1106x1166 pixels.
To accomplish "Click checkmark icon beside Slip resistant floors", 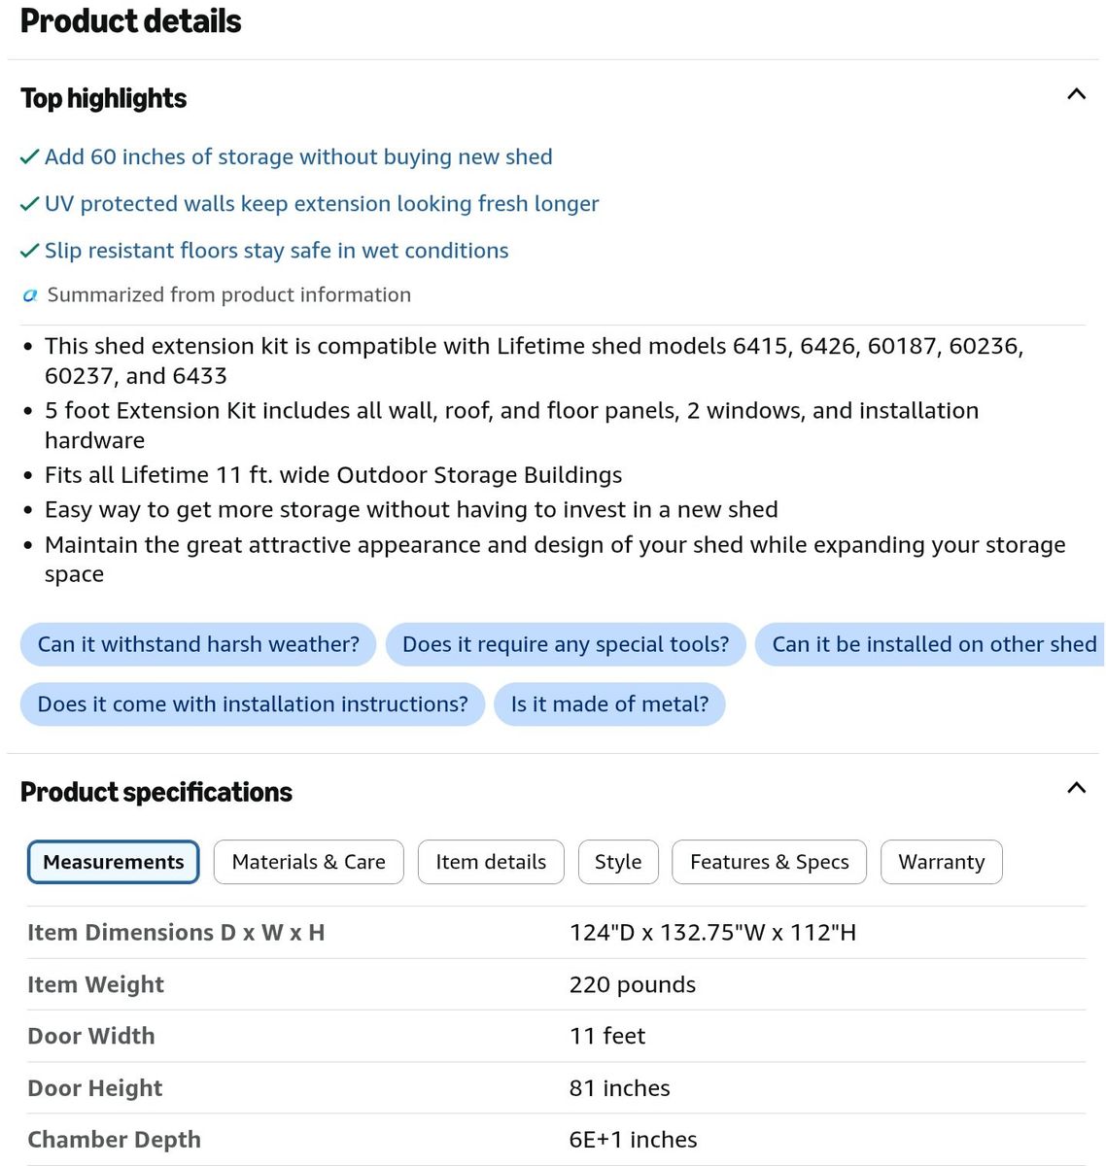I will tap(30, 251).
